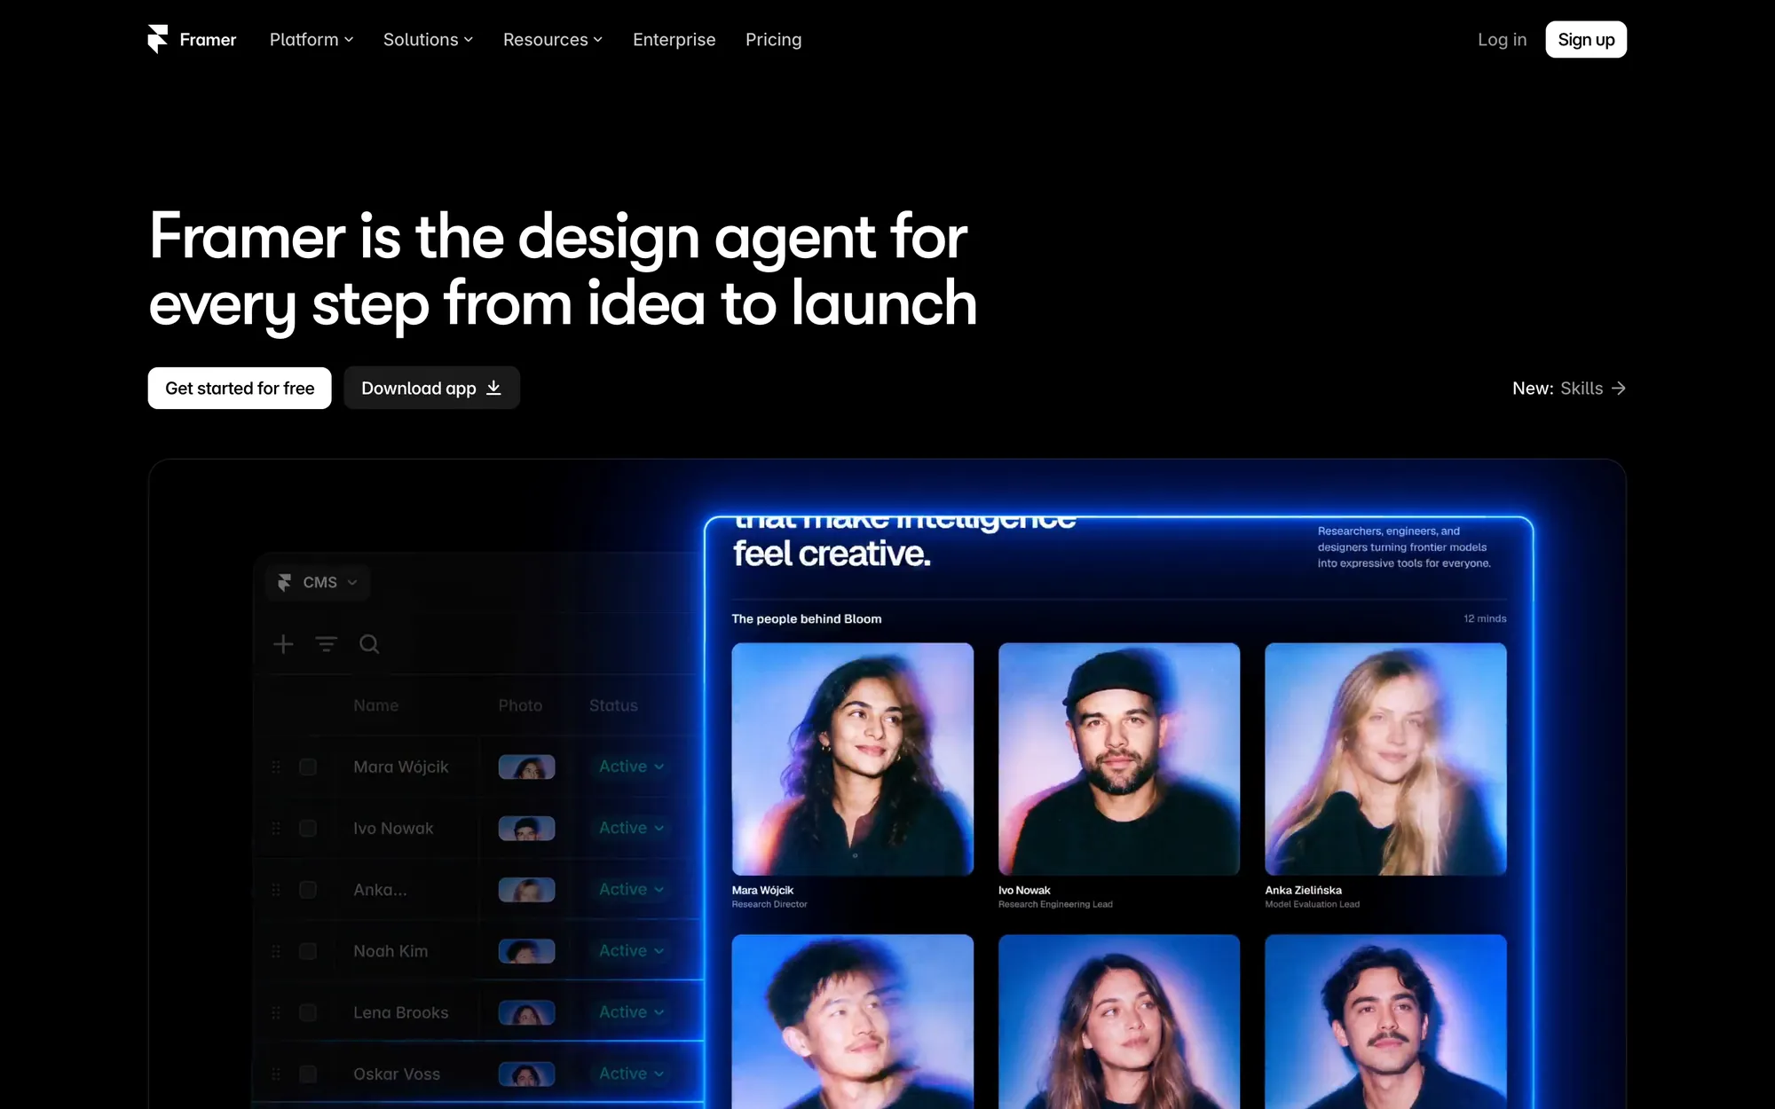Image resolution: width=1775 pixels, height=1109 pixels.
Task: Select the checkbox on the Anka... row
Action: [308, 889]
